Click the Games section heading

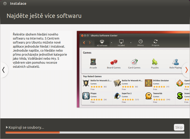87,53
